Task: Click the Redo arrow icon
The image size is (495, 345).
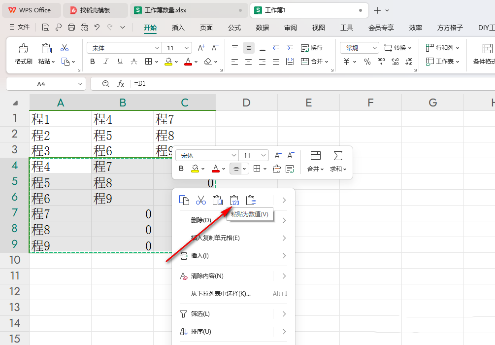Action: tap(109, 28)
